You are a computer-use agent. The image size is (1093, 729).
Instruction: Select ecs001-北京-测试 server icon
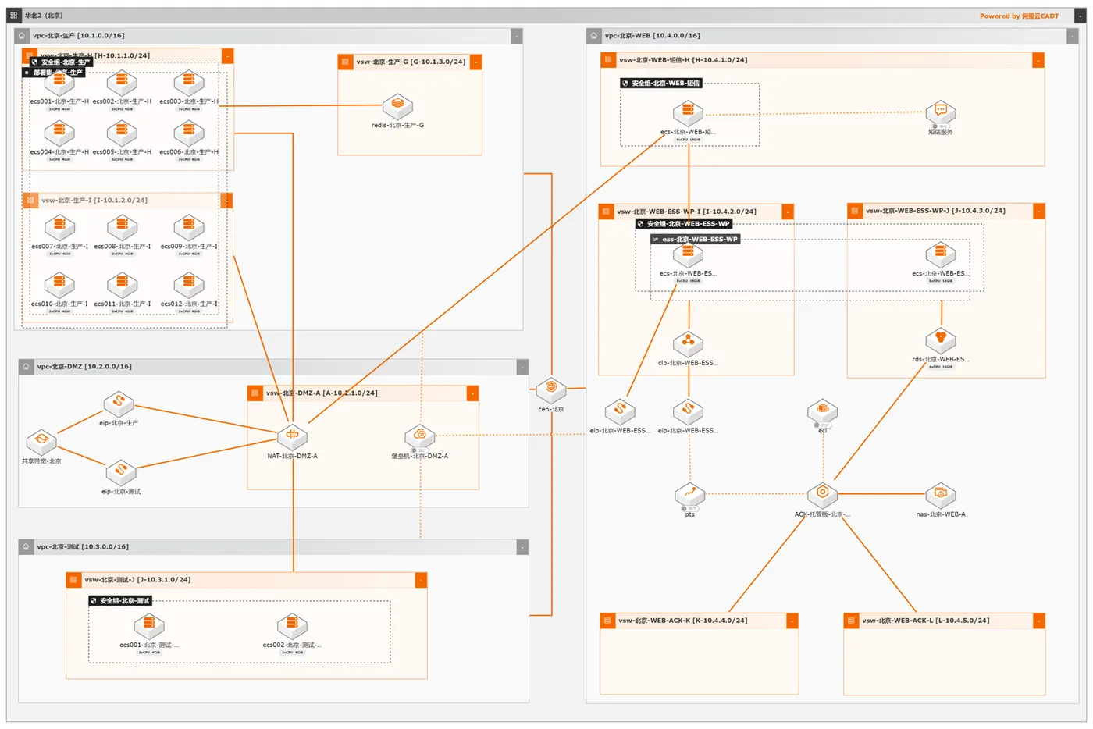[149, 626]
